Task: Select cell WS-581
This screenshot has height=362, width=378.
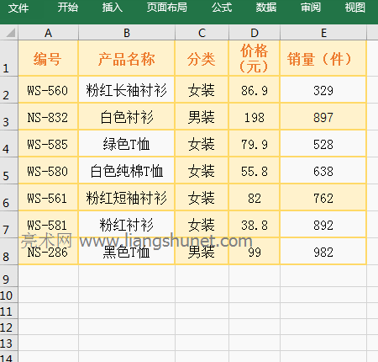Action: coord(48,225)
